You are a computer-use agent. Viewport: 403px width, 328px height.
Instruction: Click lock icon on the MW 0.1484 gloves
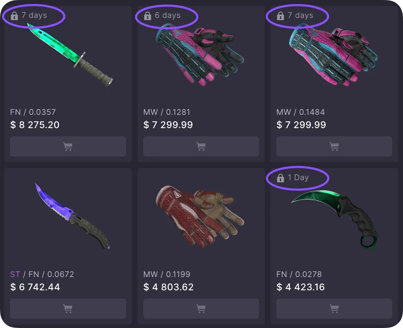click(x=281, y=16)
